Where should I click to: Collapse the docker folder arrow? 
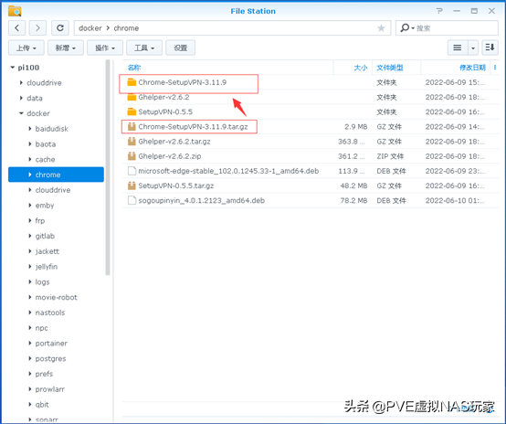[21, 113]
